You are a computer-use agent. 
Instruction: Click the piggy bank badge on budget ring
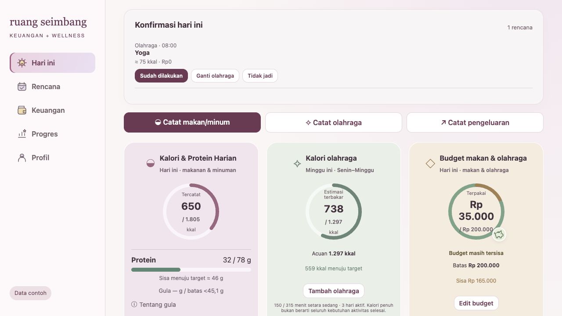pos(499,234)
